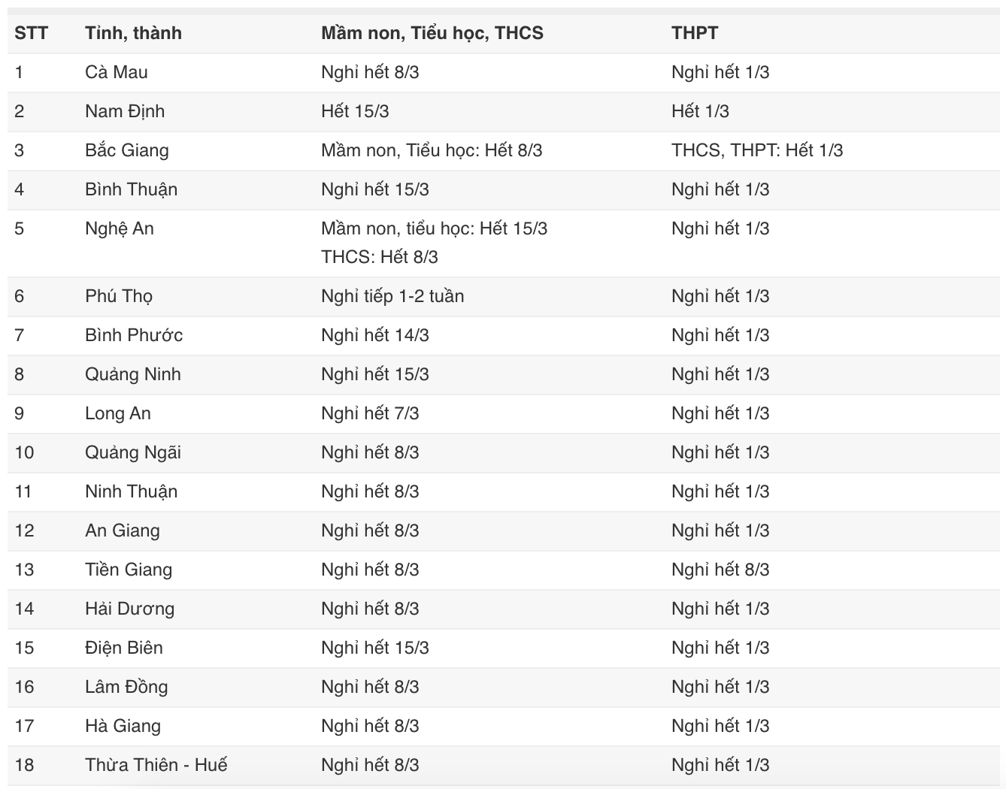This screenshot has height=789, width=1006.
Task: Select the Điện Biên province cell
Action: pos(123,648)
